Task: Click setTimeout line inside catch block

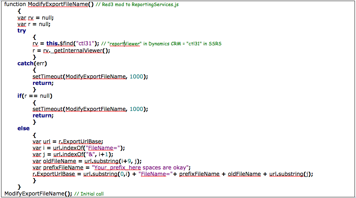Action: point(91,76)
